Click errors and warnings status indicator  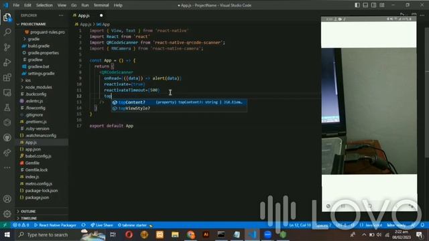21,225
